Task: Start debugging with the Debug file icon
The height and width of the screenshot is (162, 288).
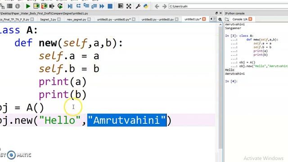Action: pos(70,6)
